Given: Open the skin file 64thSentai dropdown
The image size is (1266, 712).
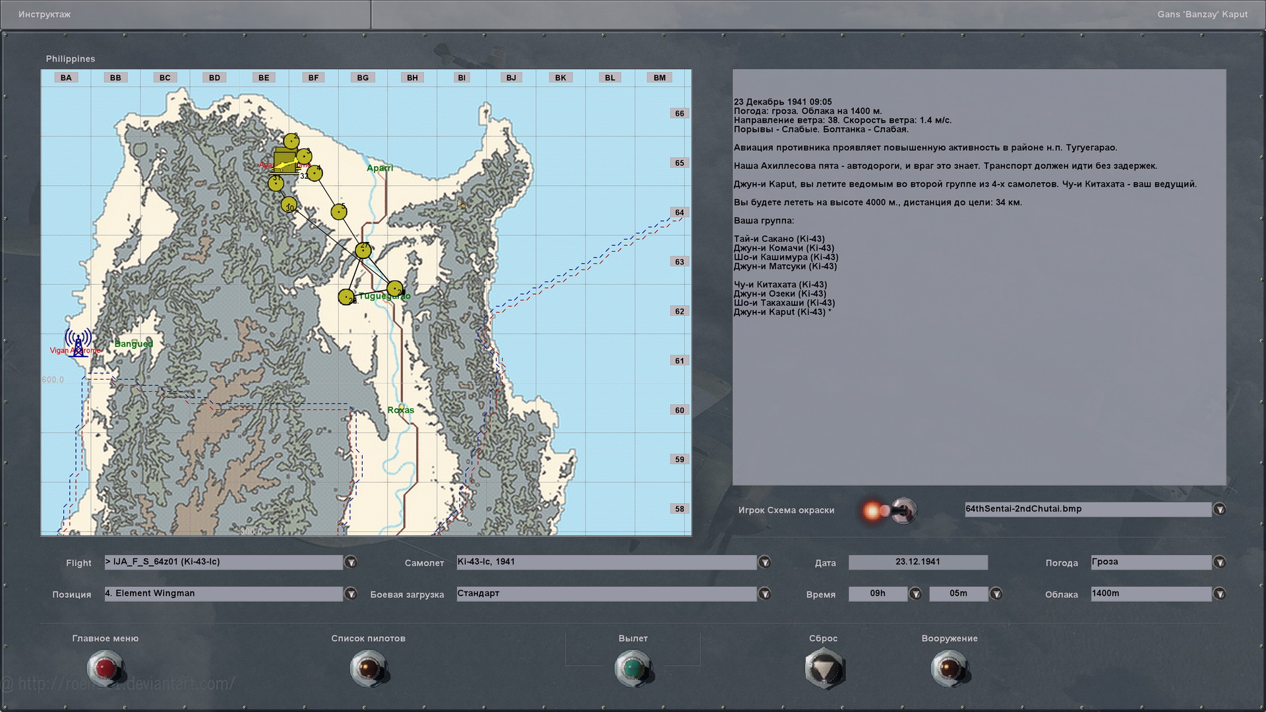Looking at the screenshot, I should pos(1219,510).
